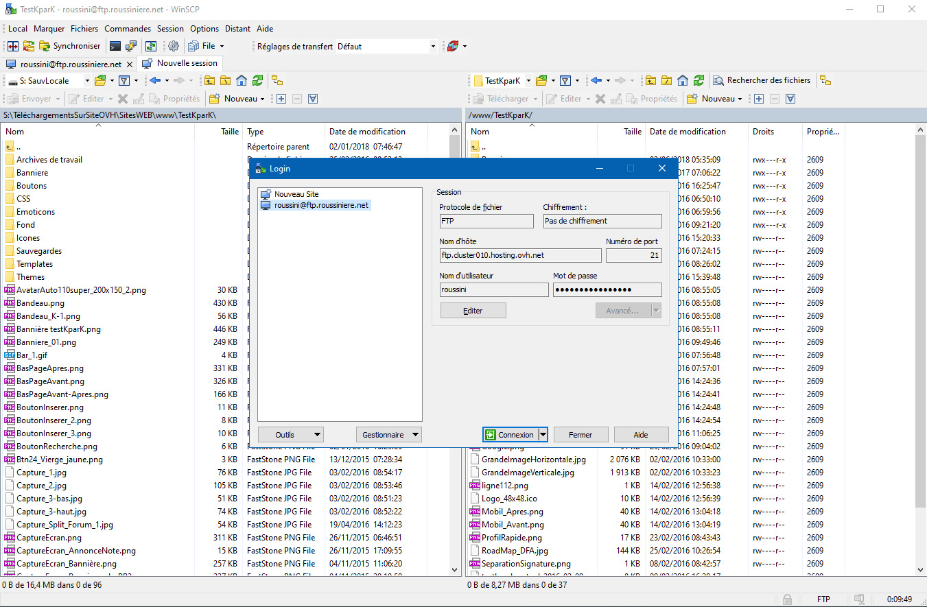Open the Local menu
The image size is (927, 607).
(x=18, y=29)
